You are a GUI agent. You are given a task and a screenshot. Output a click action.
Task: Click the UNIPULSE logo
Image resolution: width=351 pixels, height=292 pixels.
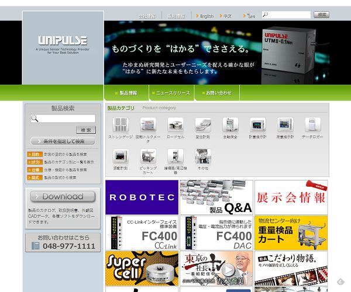point(63,40)
